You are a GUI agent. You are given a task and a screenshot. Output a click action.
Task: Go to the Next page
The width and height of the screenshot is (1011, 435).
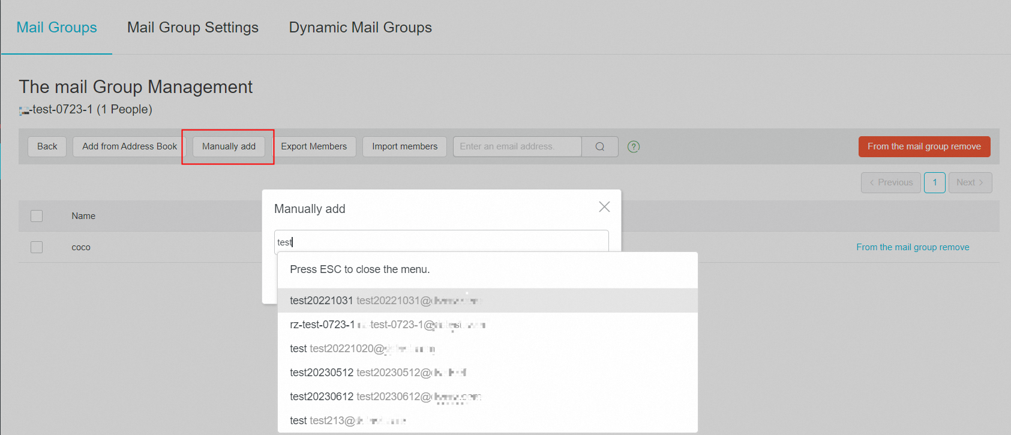[970, 182]
